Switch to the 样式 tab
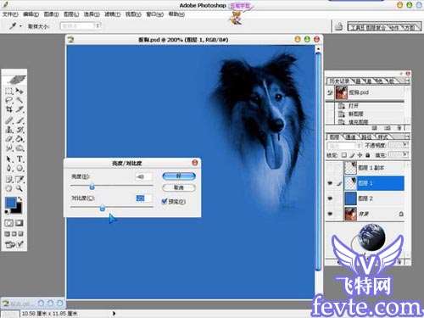Viewport: 424px width, 318px height. pos(383,137)
